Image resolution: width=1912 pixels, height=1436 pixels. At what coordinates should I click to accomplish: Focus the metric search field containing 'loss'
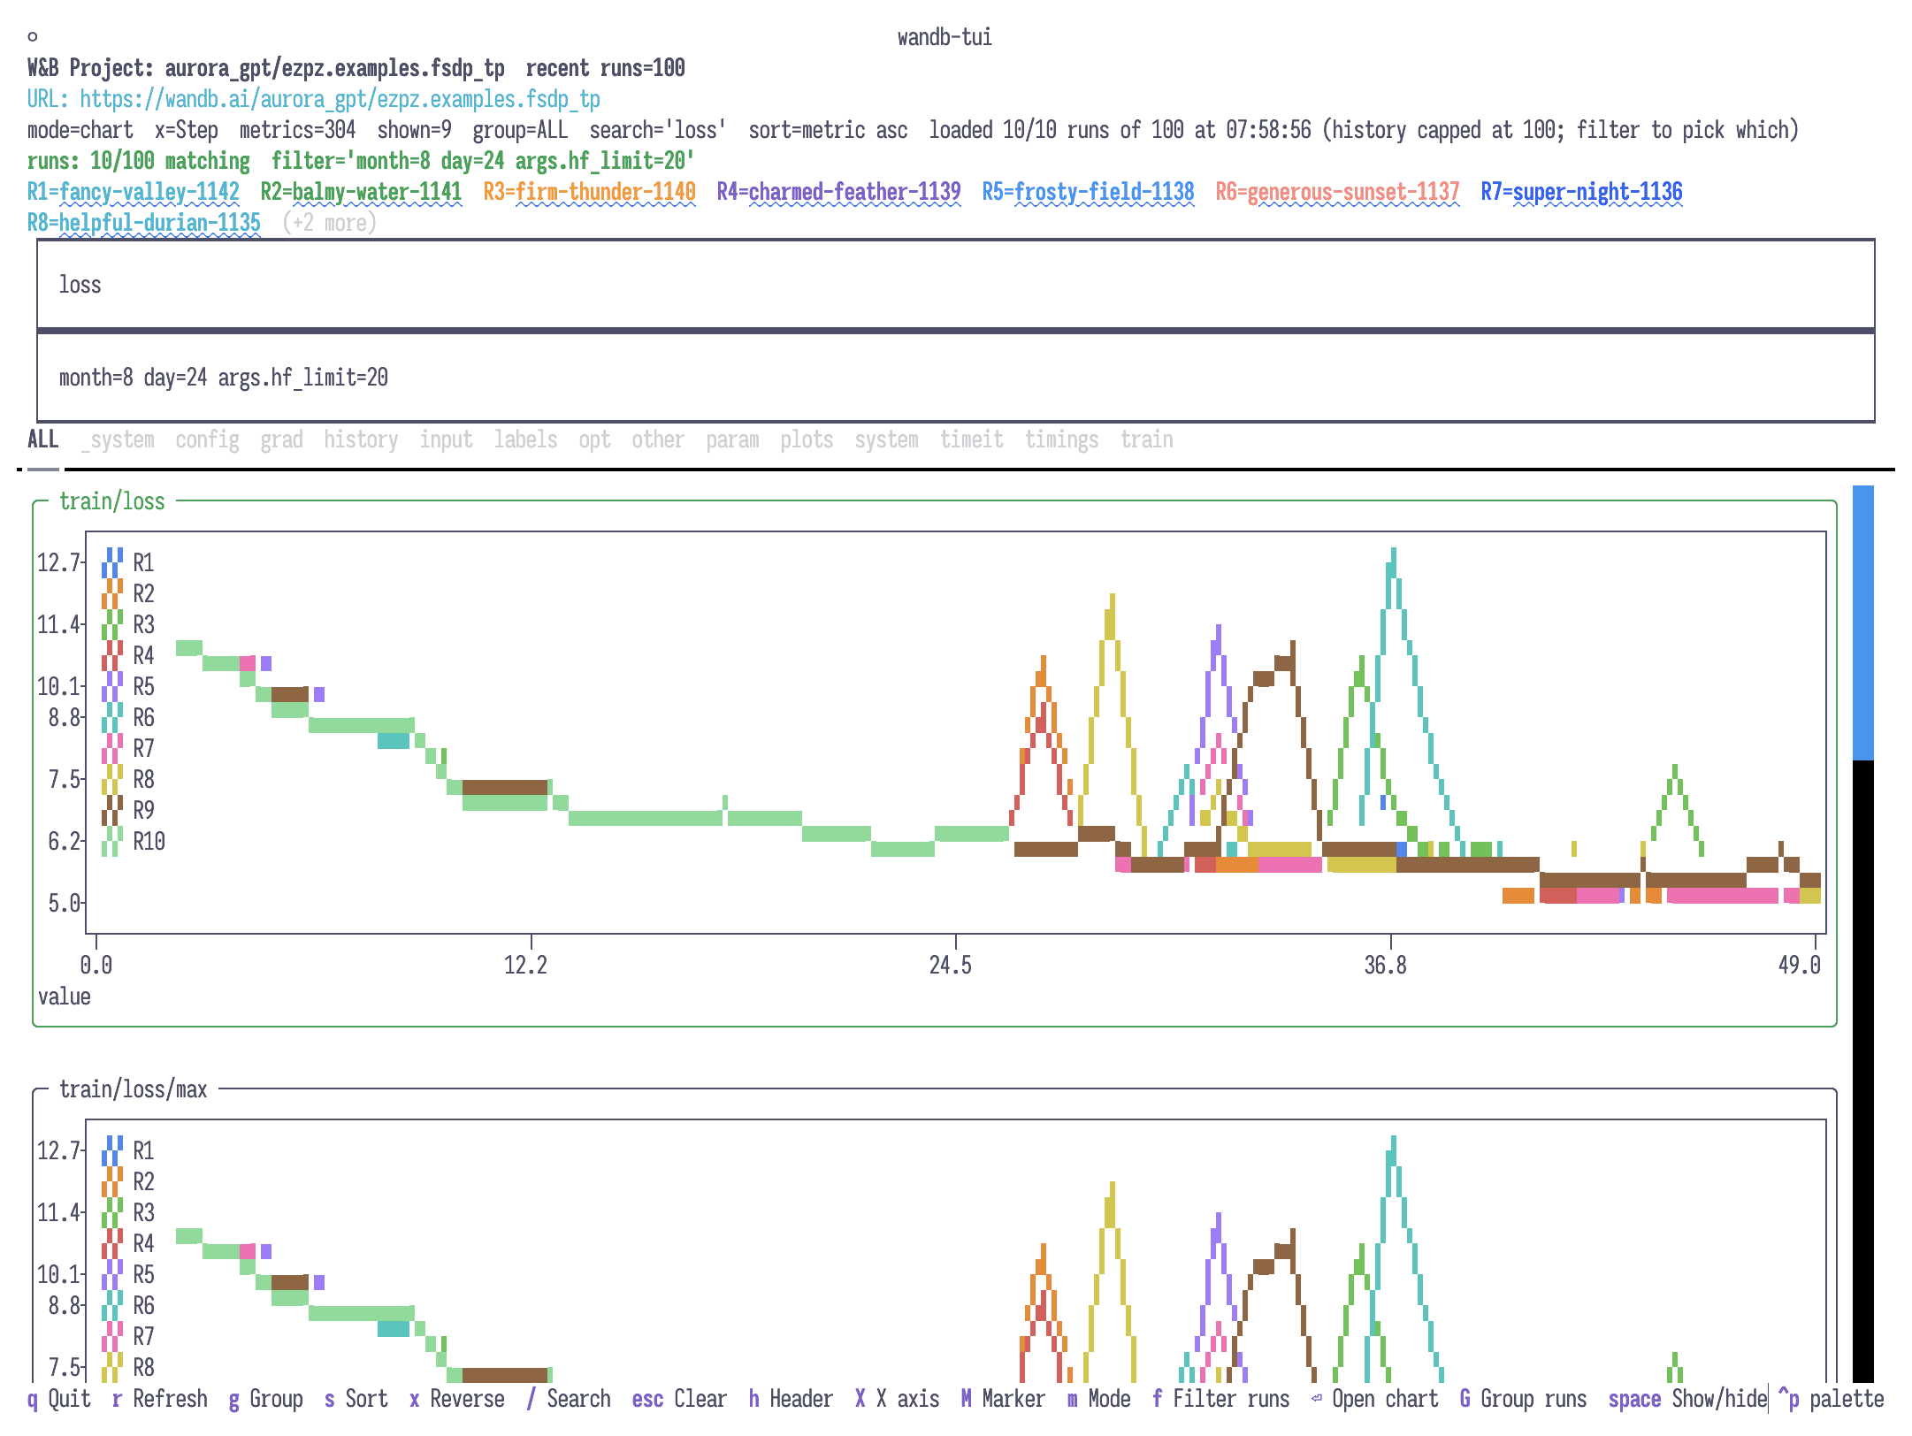955,285
